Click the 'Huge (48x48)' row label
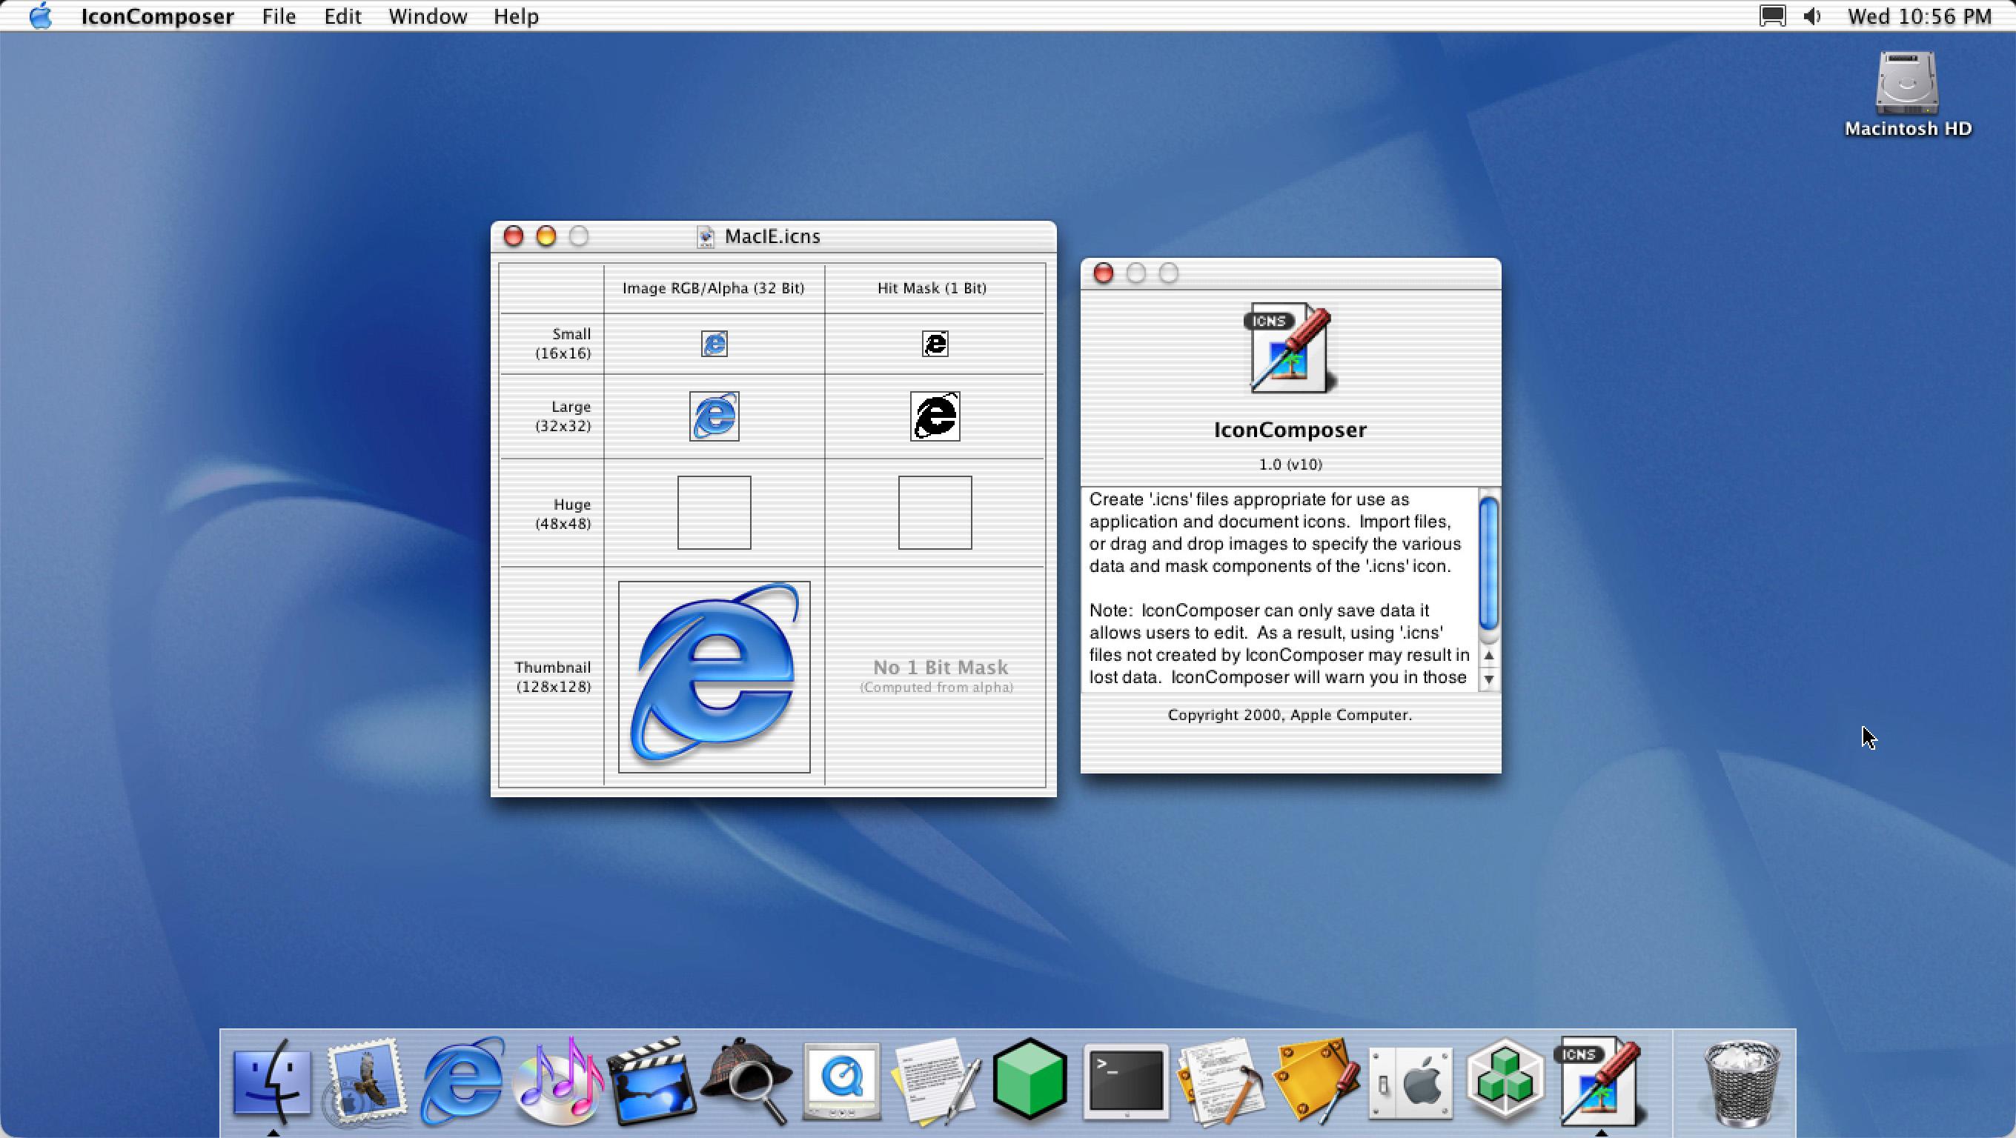2016x1138 pixels. (x=563, y=514)
